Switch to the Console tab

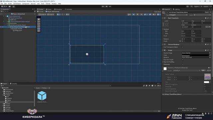pyautogui.click(x=13, y=84)
